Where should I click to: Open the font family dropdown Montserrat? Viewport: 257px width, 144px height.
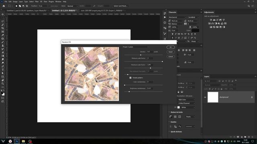click(177, 17)
